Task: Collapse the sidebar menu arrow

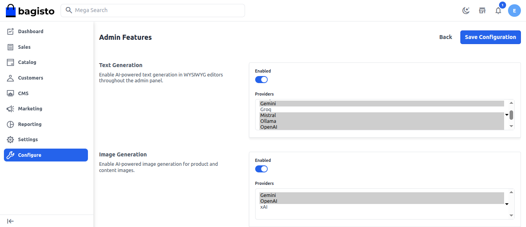Action: pos(11,221)
